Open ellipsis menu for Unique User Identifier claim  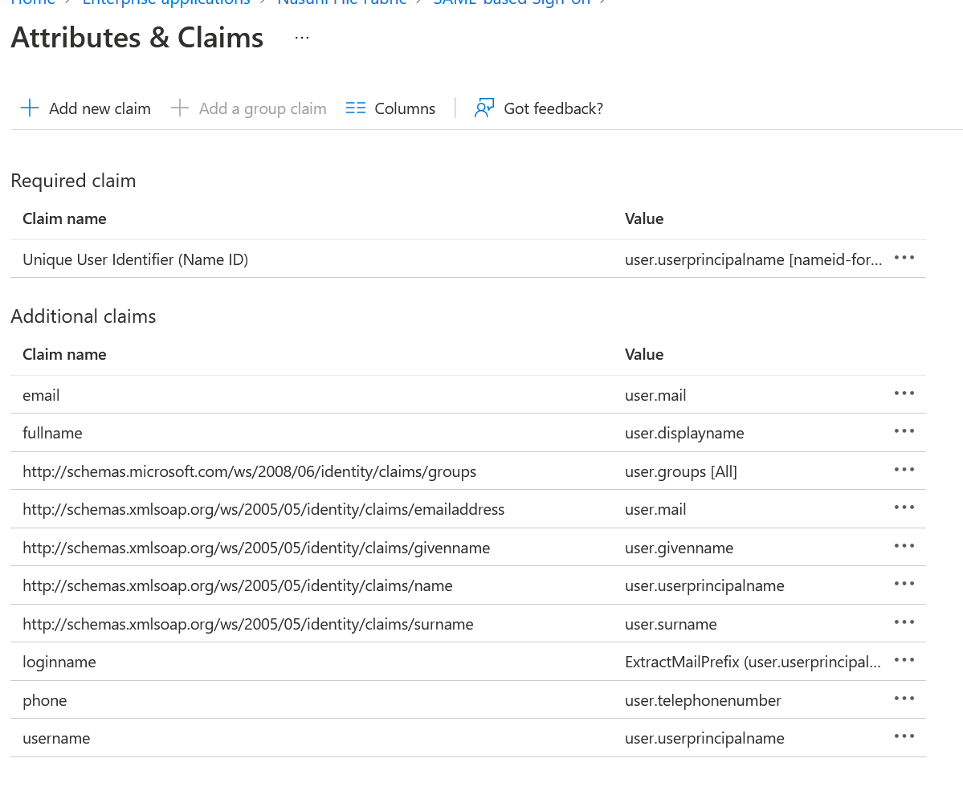[904, 258]
